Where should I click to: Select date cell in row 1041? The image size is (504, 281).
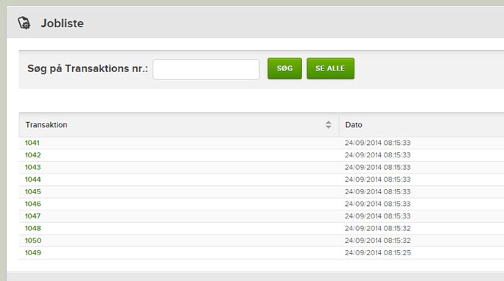pos(378,143)
